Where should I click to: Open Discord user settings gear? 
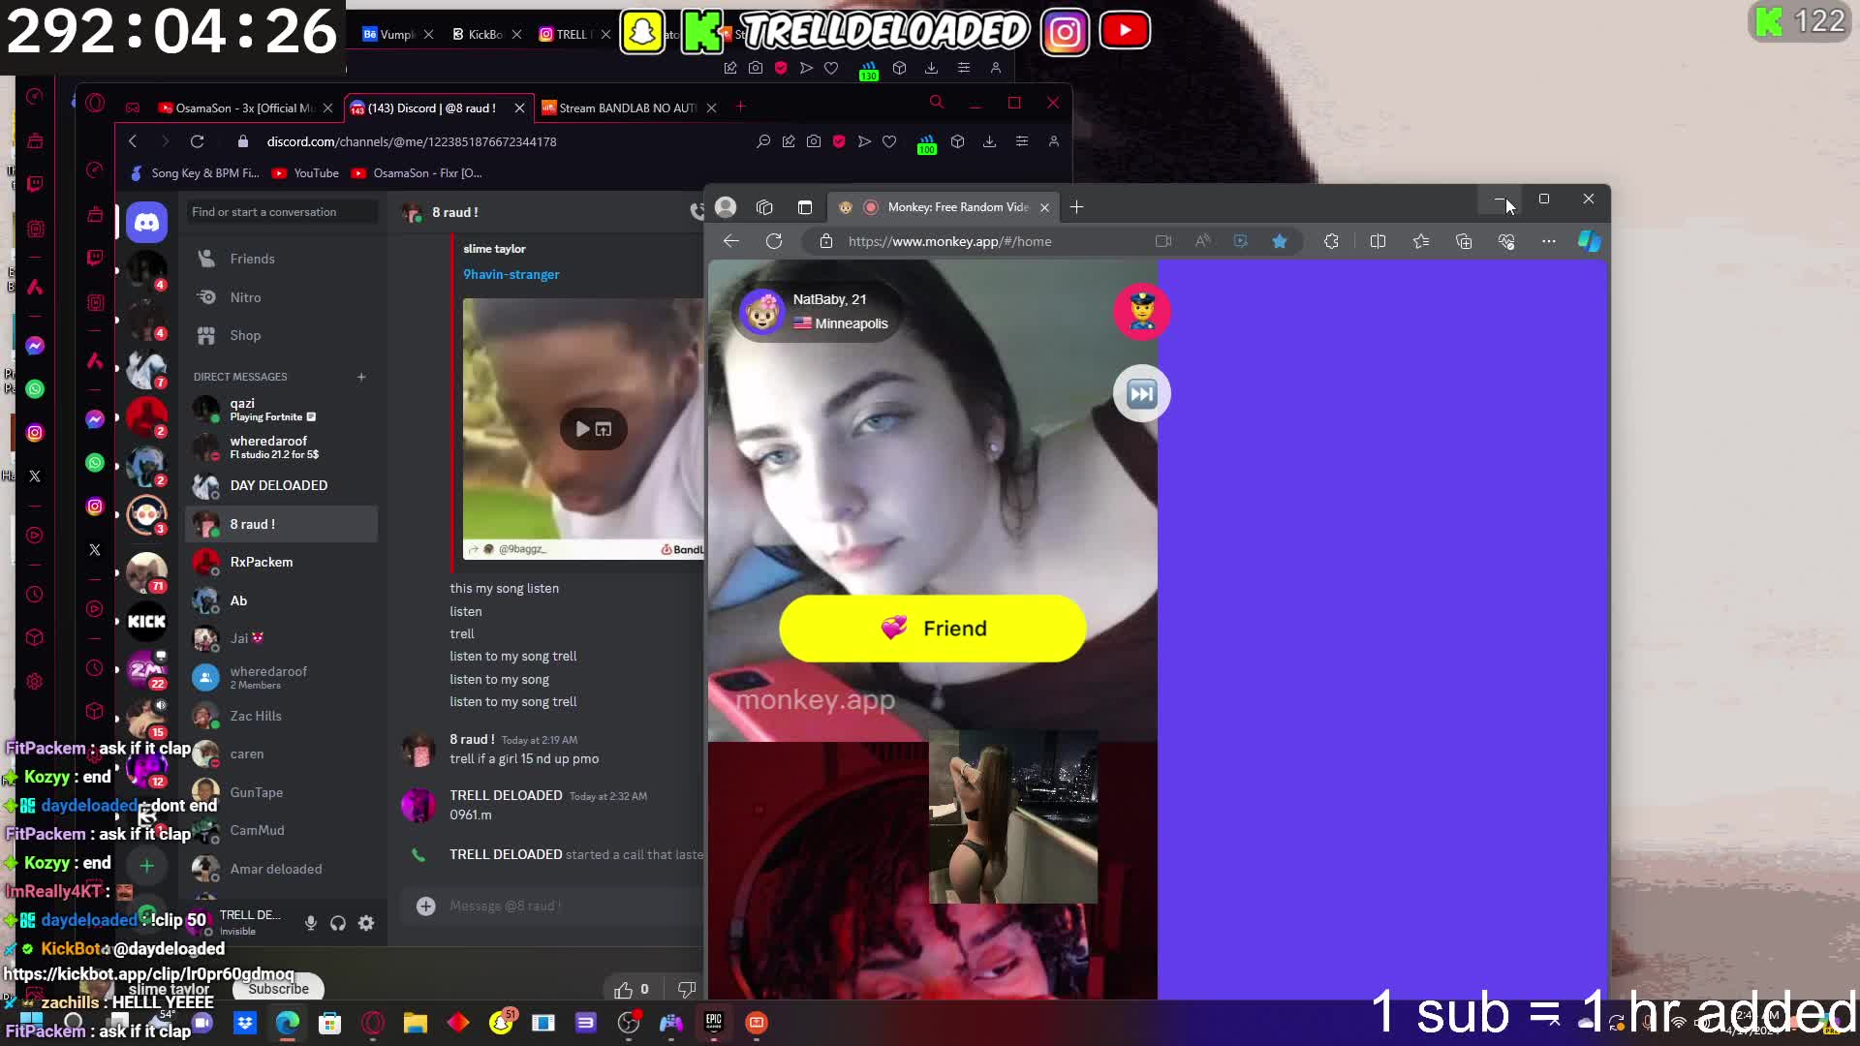tap(366, 923)
